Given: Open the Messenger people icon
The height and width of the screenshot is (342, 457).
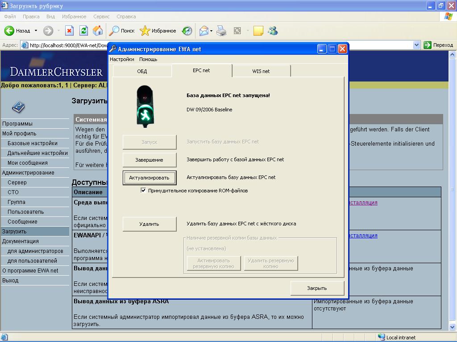Looking at the screenshot, I should [x=273, y=31].
